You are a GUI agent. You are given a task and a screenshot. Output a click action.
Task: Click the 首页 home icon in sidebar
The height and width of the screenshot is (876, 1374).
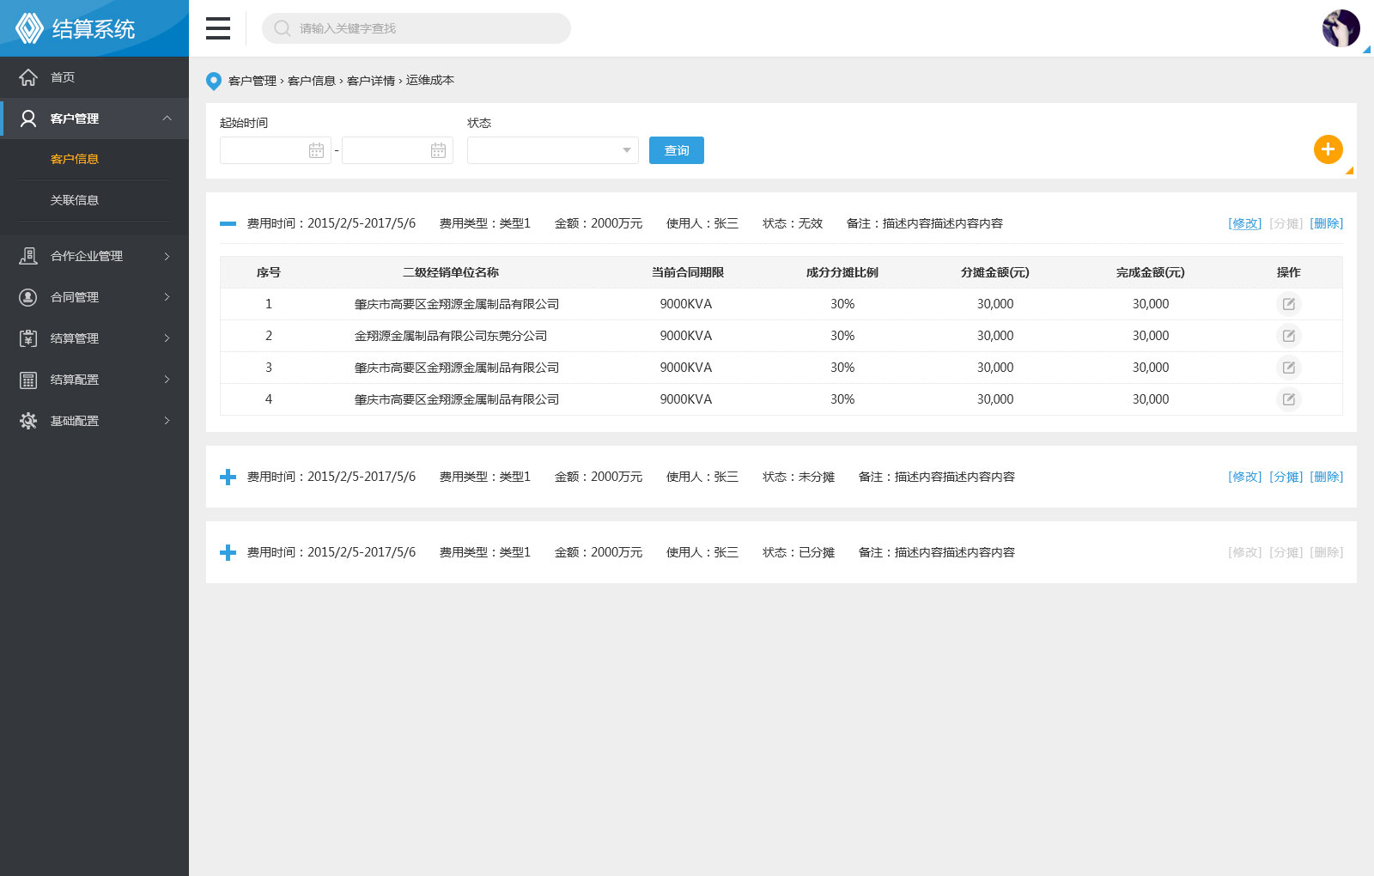(28, 77)
